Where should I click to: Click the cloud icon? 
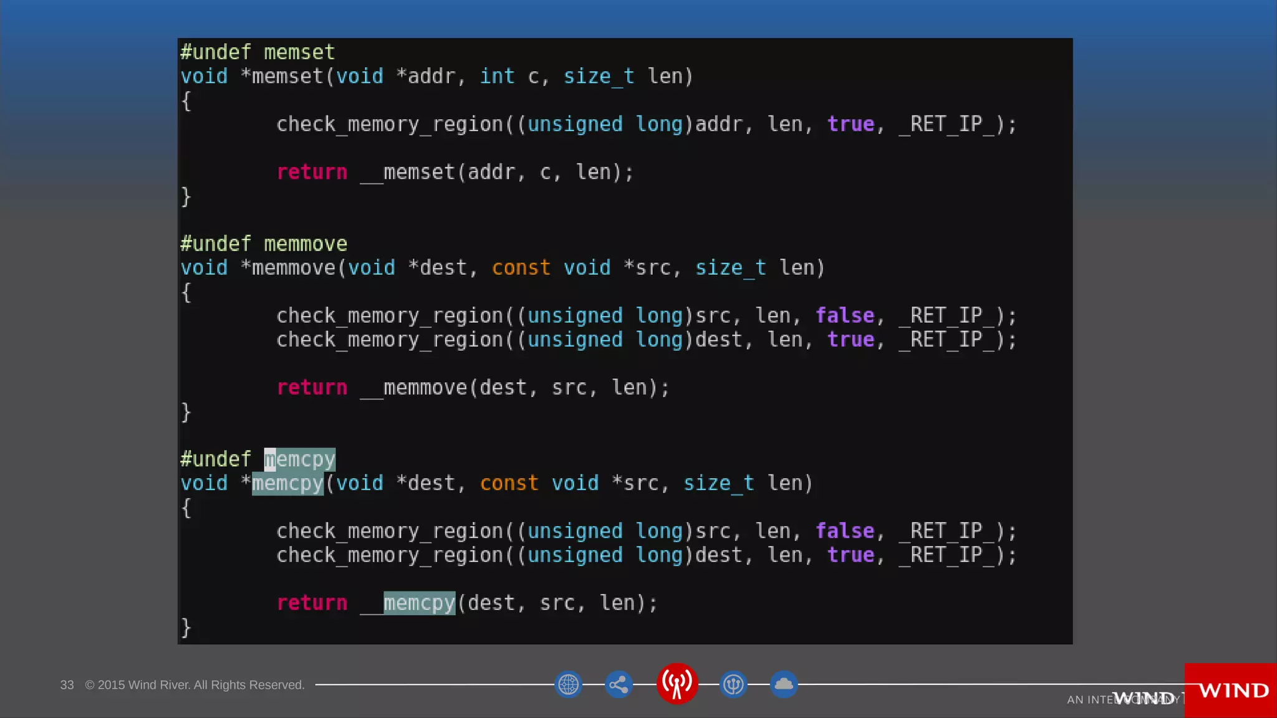point(784,684)
